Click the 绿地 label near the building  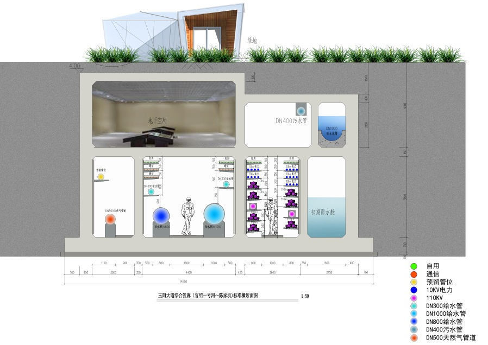[252, 41]
